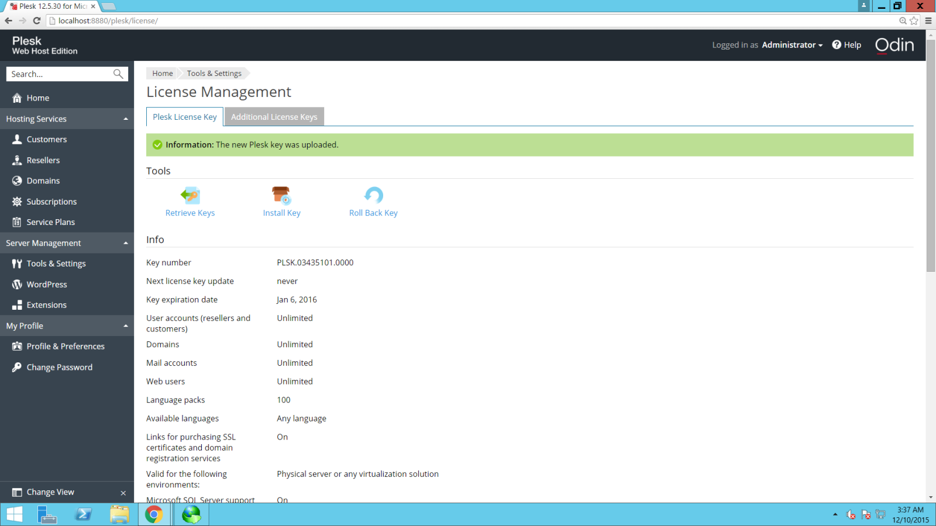Viewport: 936px width, 526px height.
Task: Click the browser back arrow
Action: coord(8,20)
